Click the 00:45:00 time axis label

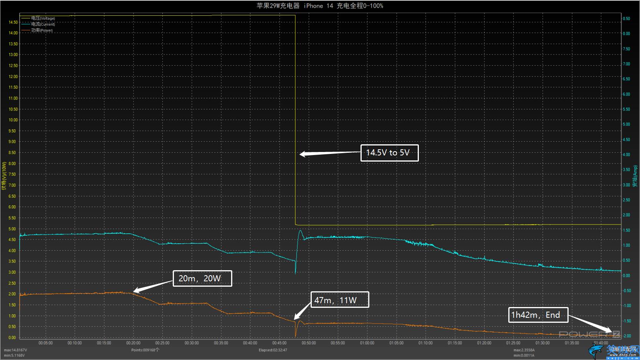pos(279,343)
